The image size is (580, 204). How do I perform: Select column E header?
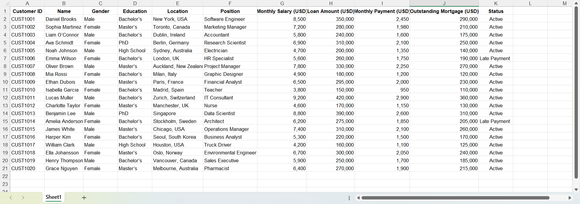coord(178,3)
